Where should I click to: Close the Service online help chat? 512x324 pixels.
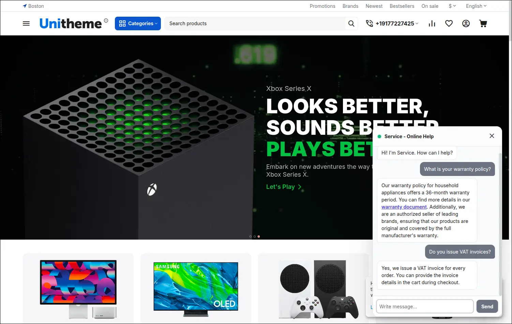[492, 136]
